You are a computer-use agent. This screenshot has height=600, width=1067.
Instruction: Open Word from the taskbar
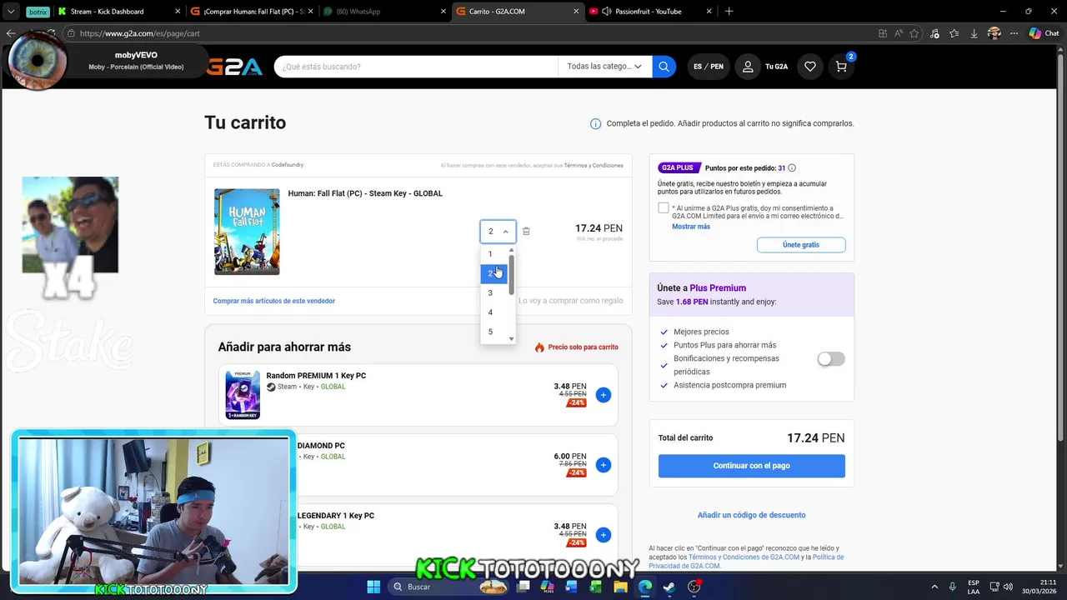(572, 587)
